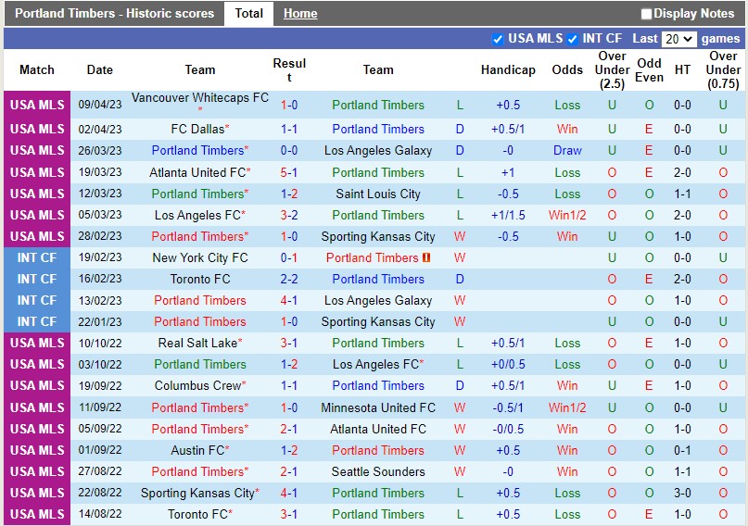Select the FC Dallas team name

pos(197,129)
